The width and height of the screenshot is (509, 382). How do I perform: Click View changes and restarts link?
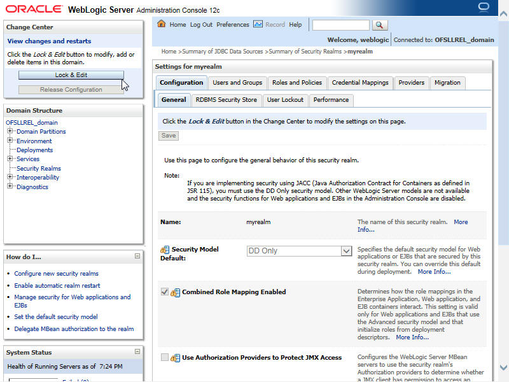(x=50, y=41)
